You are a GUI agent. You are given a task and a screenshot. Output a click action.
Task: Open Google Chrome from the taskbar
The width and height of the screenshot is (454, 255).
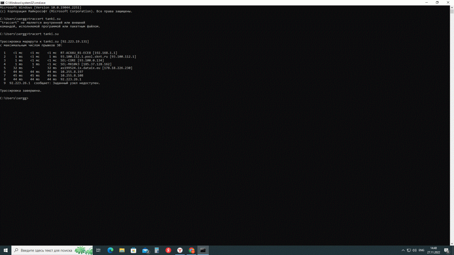pos(192,250)
